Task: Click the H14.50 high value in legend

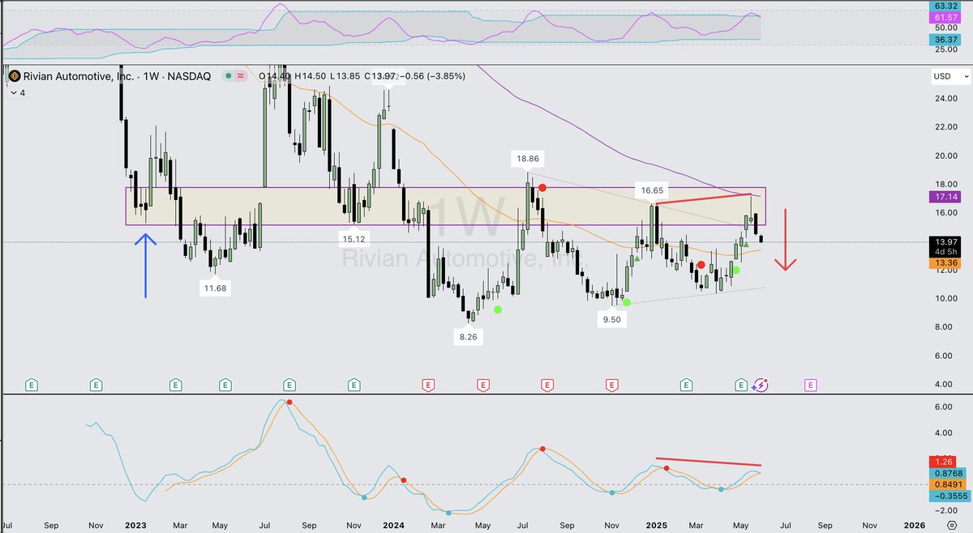Action: pos(311,76)
